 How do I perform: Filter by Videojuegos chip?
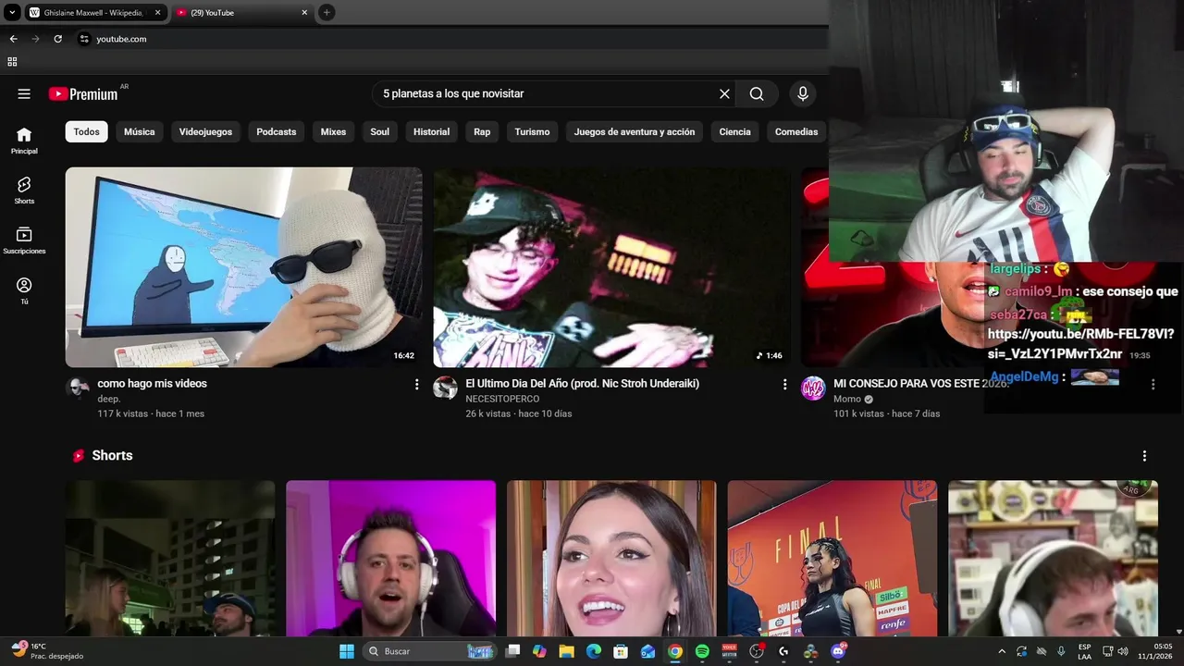pyautogui.click(x=205, y=131)
